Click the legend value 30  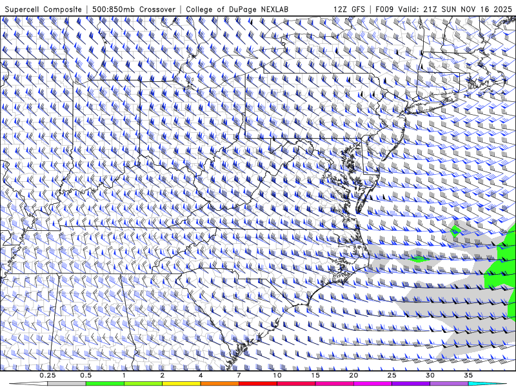tap(430, 375)
